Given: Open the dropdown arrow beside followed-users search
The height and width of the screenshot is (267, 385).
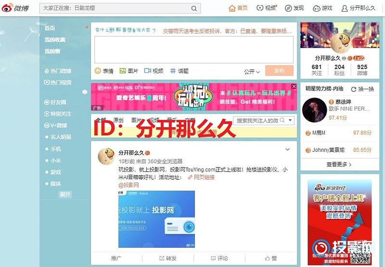Looking at the screenshot, I should click(x=290, y=120).
